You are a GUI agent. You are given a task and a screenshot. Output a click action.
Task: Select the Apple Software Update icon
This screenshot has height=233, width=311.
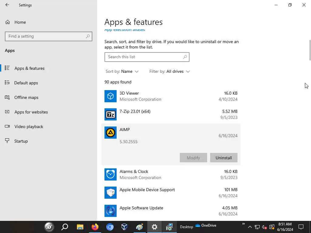pos(111,211)
